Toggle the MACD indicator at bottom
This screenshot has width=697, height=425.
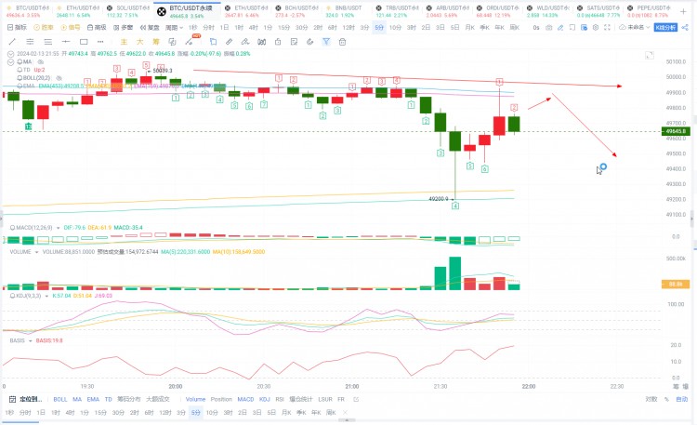[245, 399]
